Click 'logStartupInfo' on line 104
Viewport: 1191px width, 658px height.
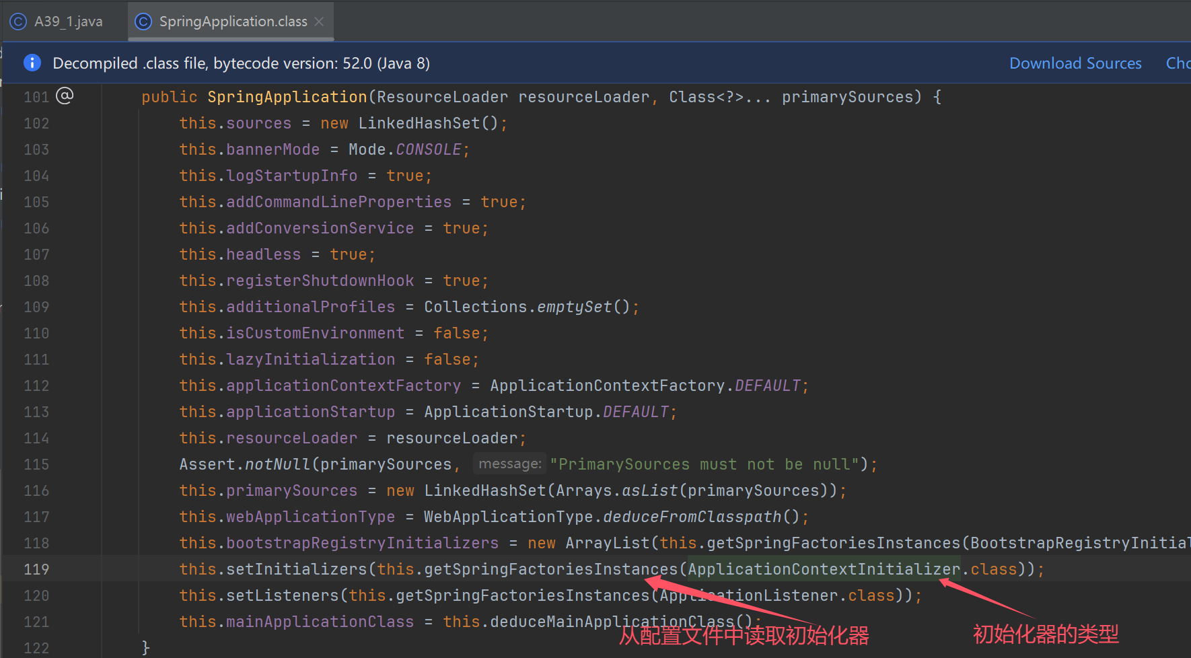291,176
